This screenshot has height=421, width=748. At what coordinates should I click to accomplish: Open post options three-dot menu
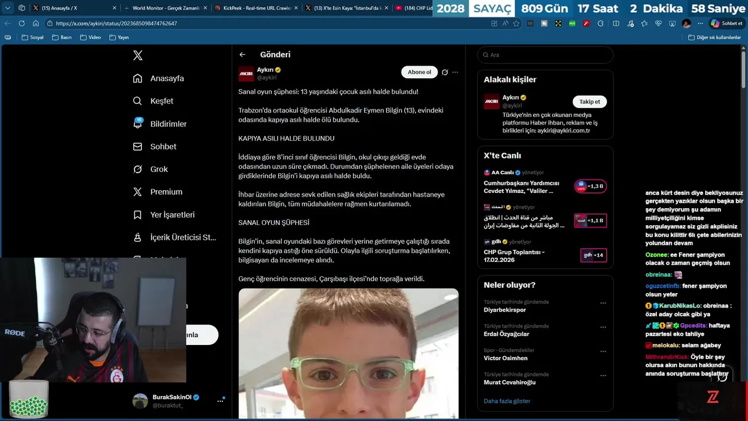pos(455,73)
